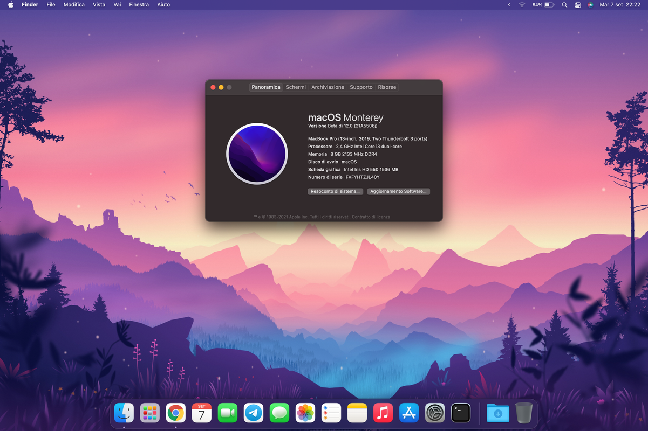Select the Panoramica tab
This screenshot has height=431, width=648.
click(x=266, y=87)
